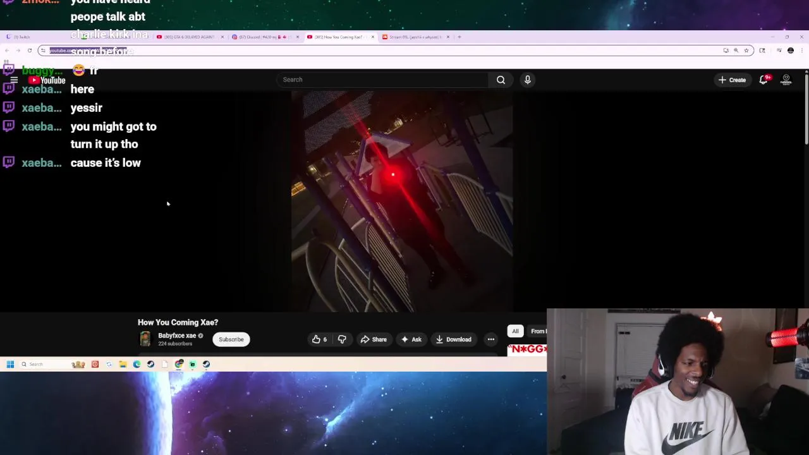Bookmark this page with star icon
Screen dimensions: 809x455
tap(746, 51)
